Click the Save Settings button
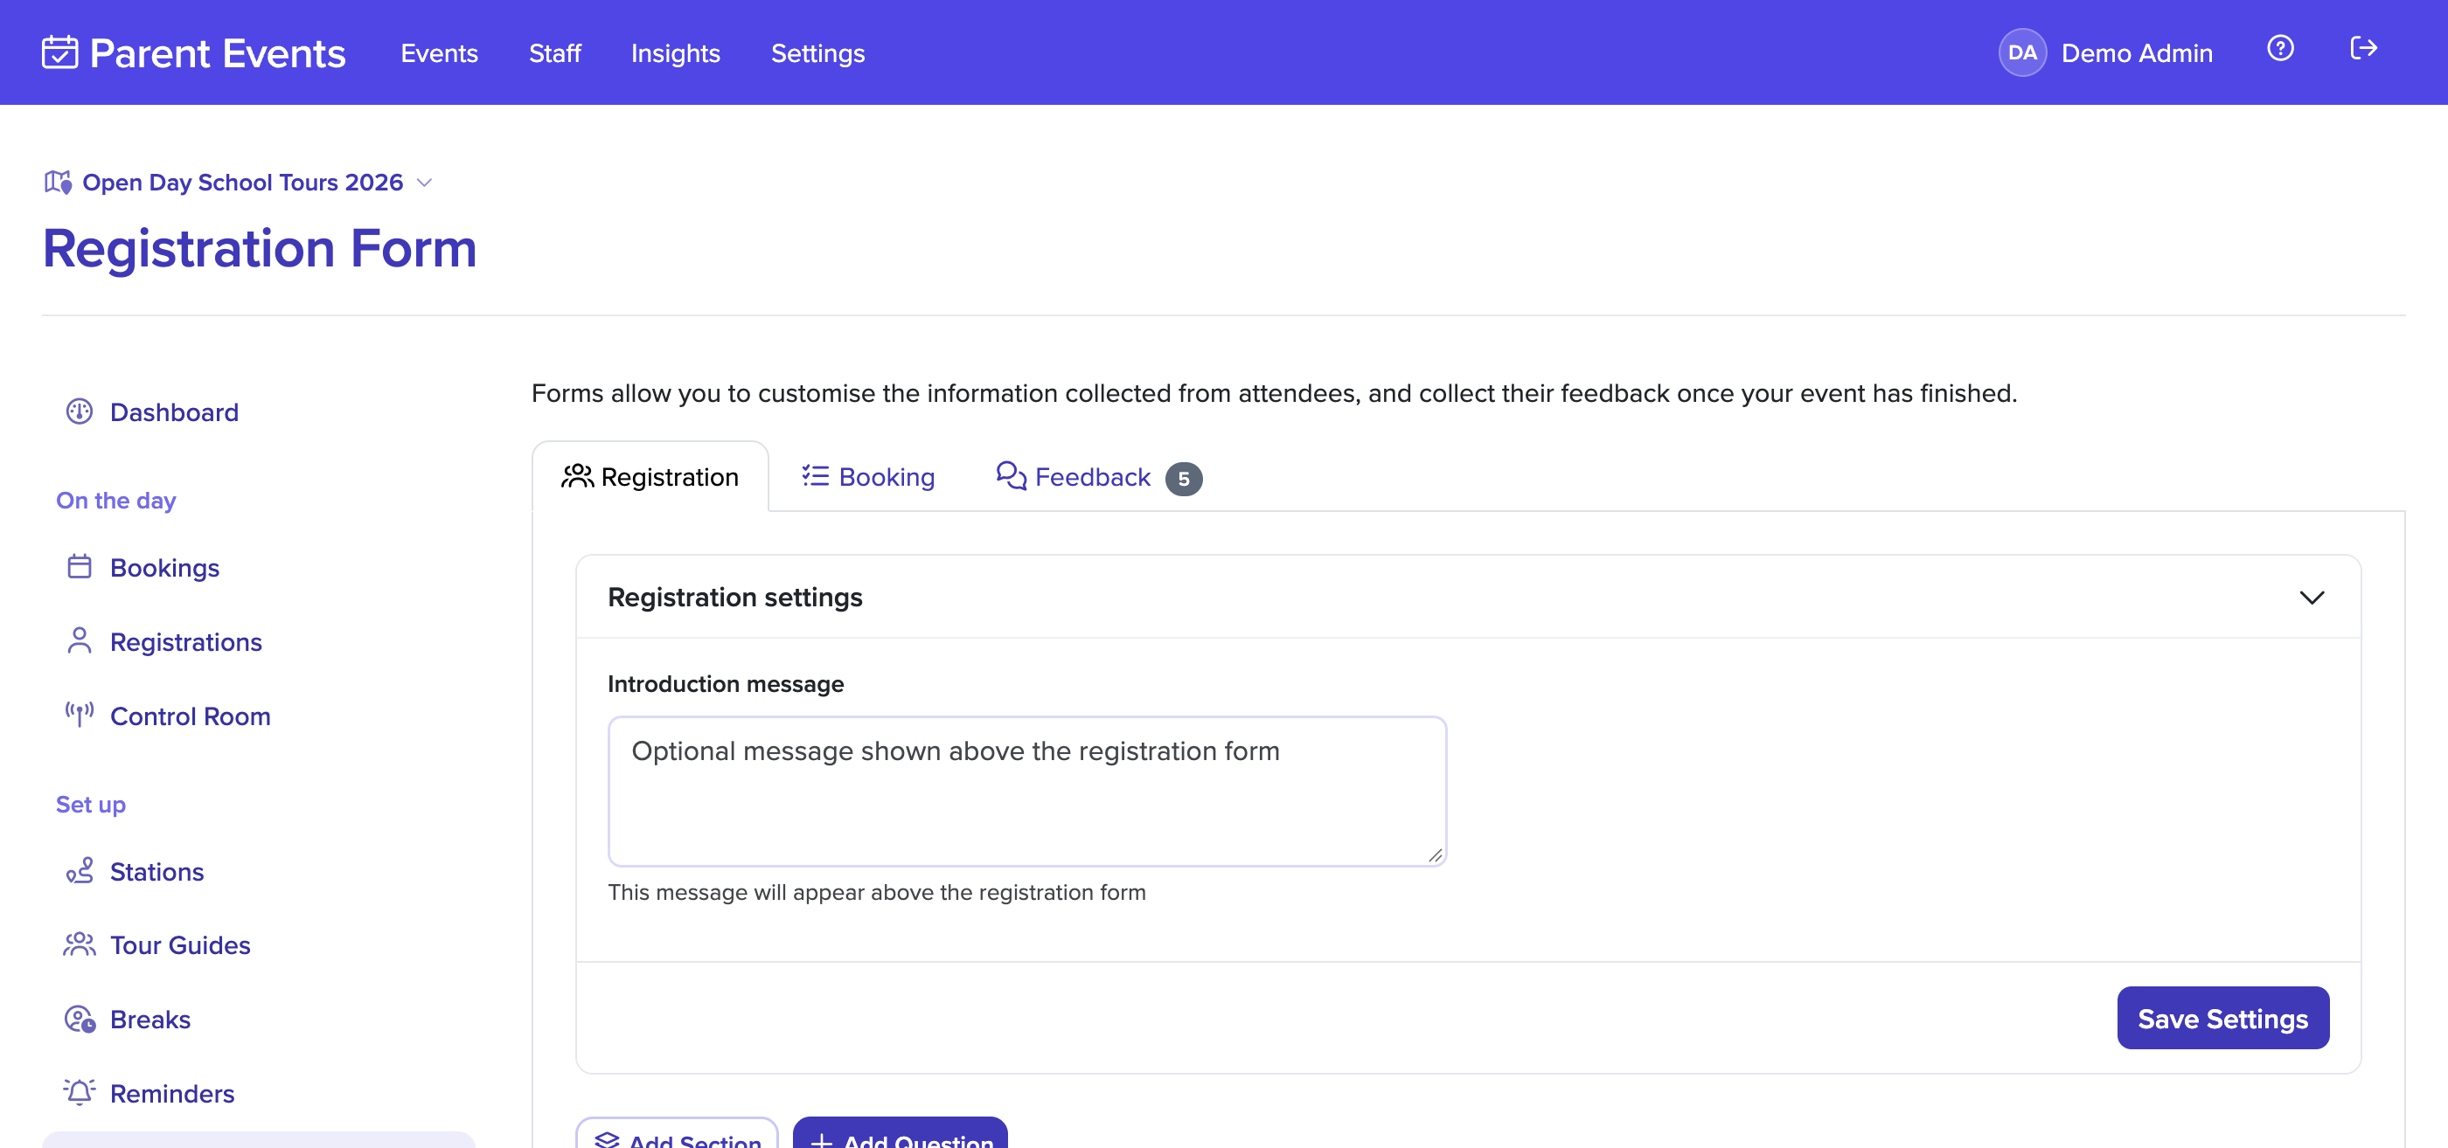The image size is (2448, 1148). coord(2222,1018)
